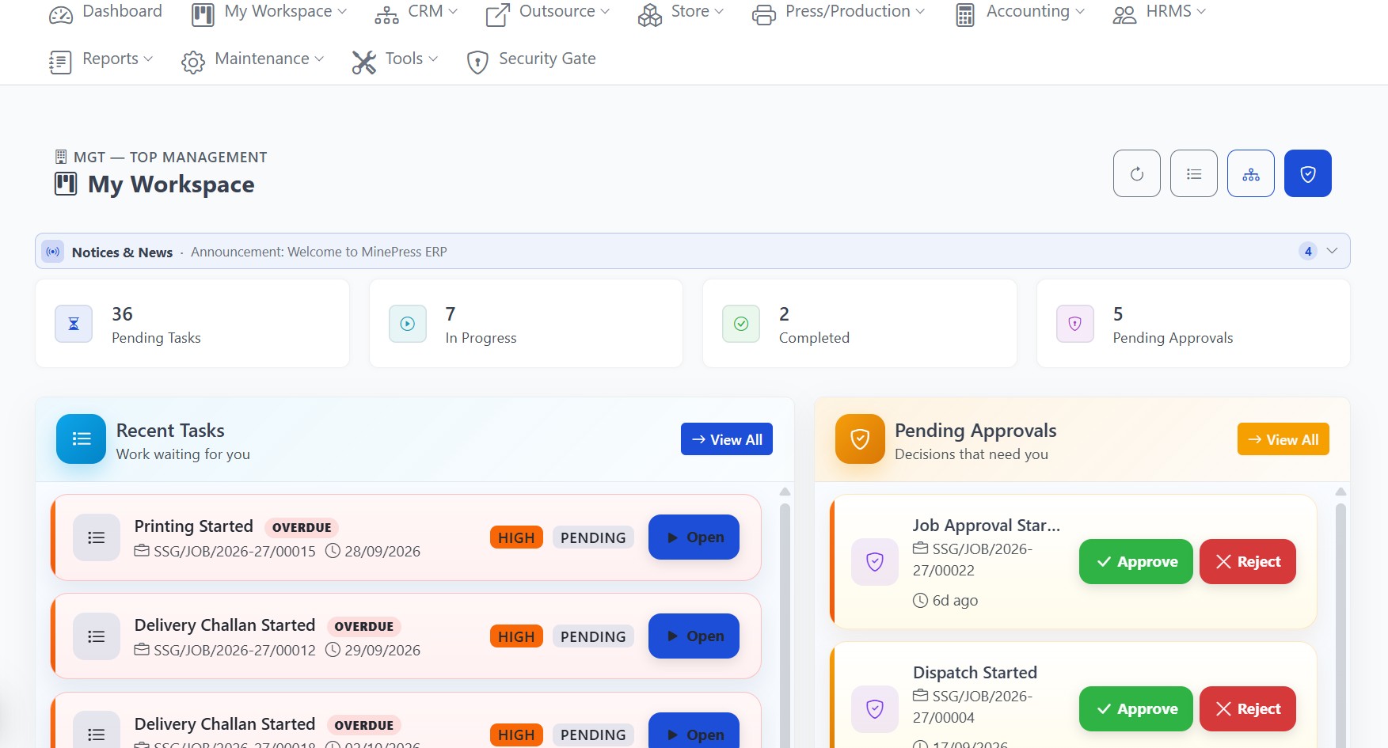
Task: Click the HIGH priority badge on Printing Started
Action: 516,537
